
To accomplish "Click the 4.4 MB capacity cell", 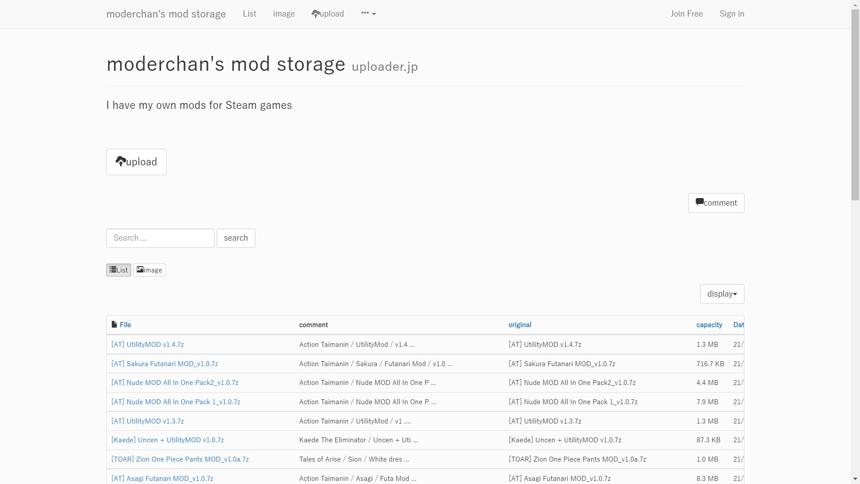I will click(x=707, y=383).
